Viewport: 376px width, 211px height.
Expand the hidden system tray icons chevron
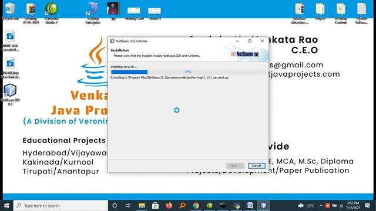(x=321, y=206)
